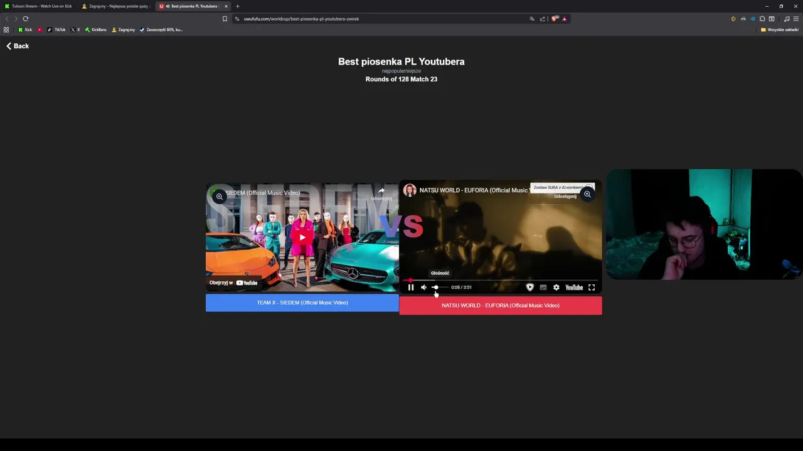The image size is (803, 451).
Task: Bookmark this page with the bookmark icon
Action: point(225,19)
